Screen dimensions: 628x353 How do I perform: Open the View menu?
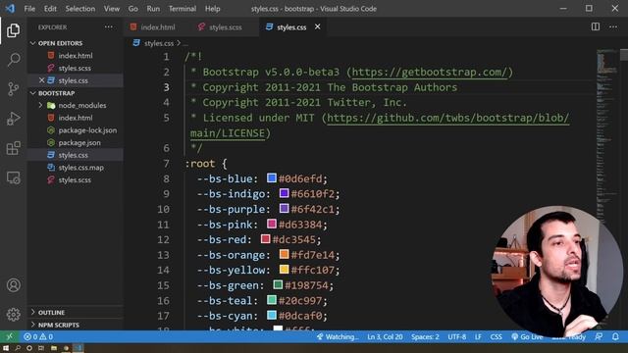click(x=112, y=9)
